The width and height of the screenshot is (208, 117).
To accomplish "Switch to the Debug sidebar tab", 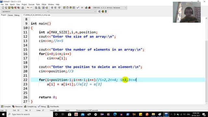I will point(17,15).
